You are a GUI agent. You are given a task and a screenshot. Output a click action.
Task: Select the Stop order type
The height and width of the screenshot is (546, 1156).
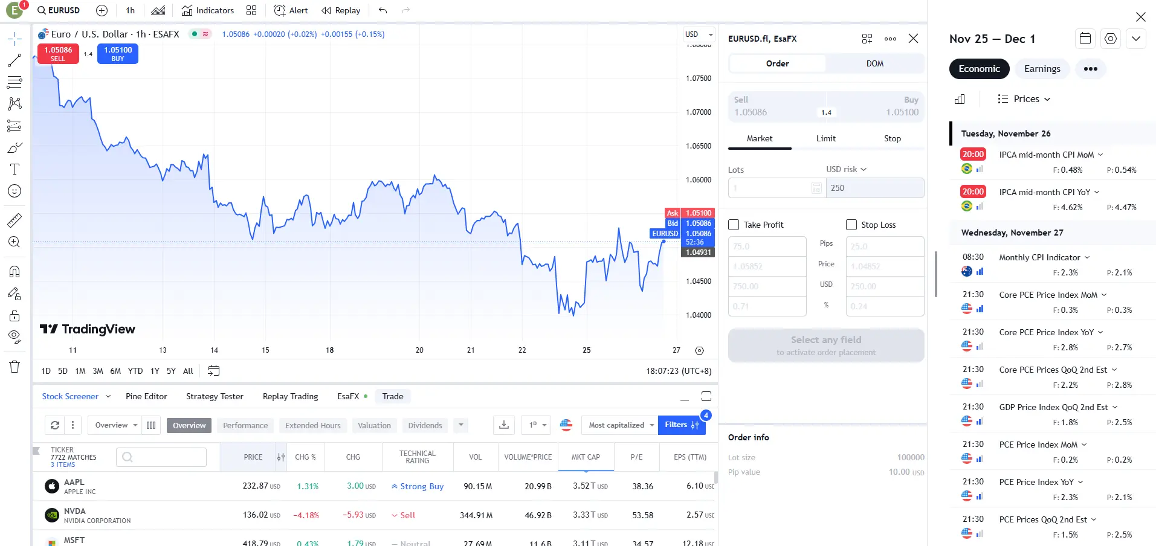[x=892, y=138]
